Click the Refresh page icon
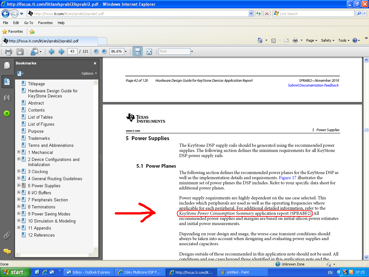 (x=258, y=14)
